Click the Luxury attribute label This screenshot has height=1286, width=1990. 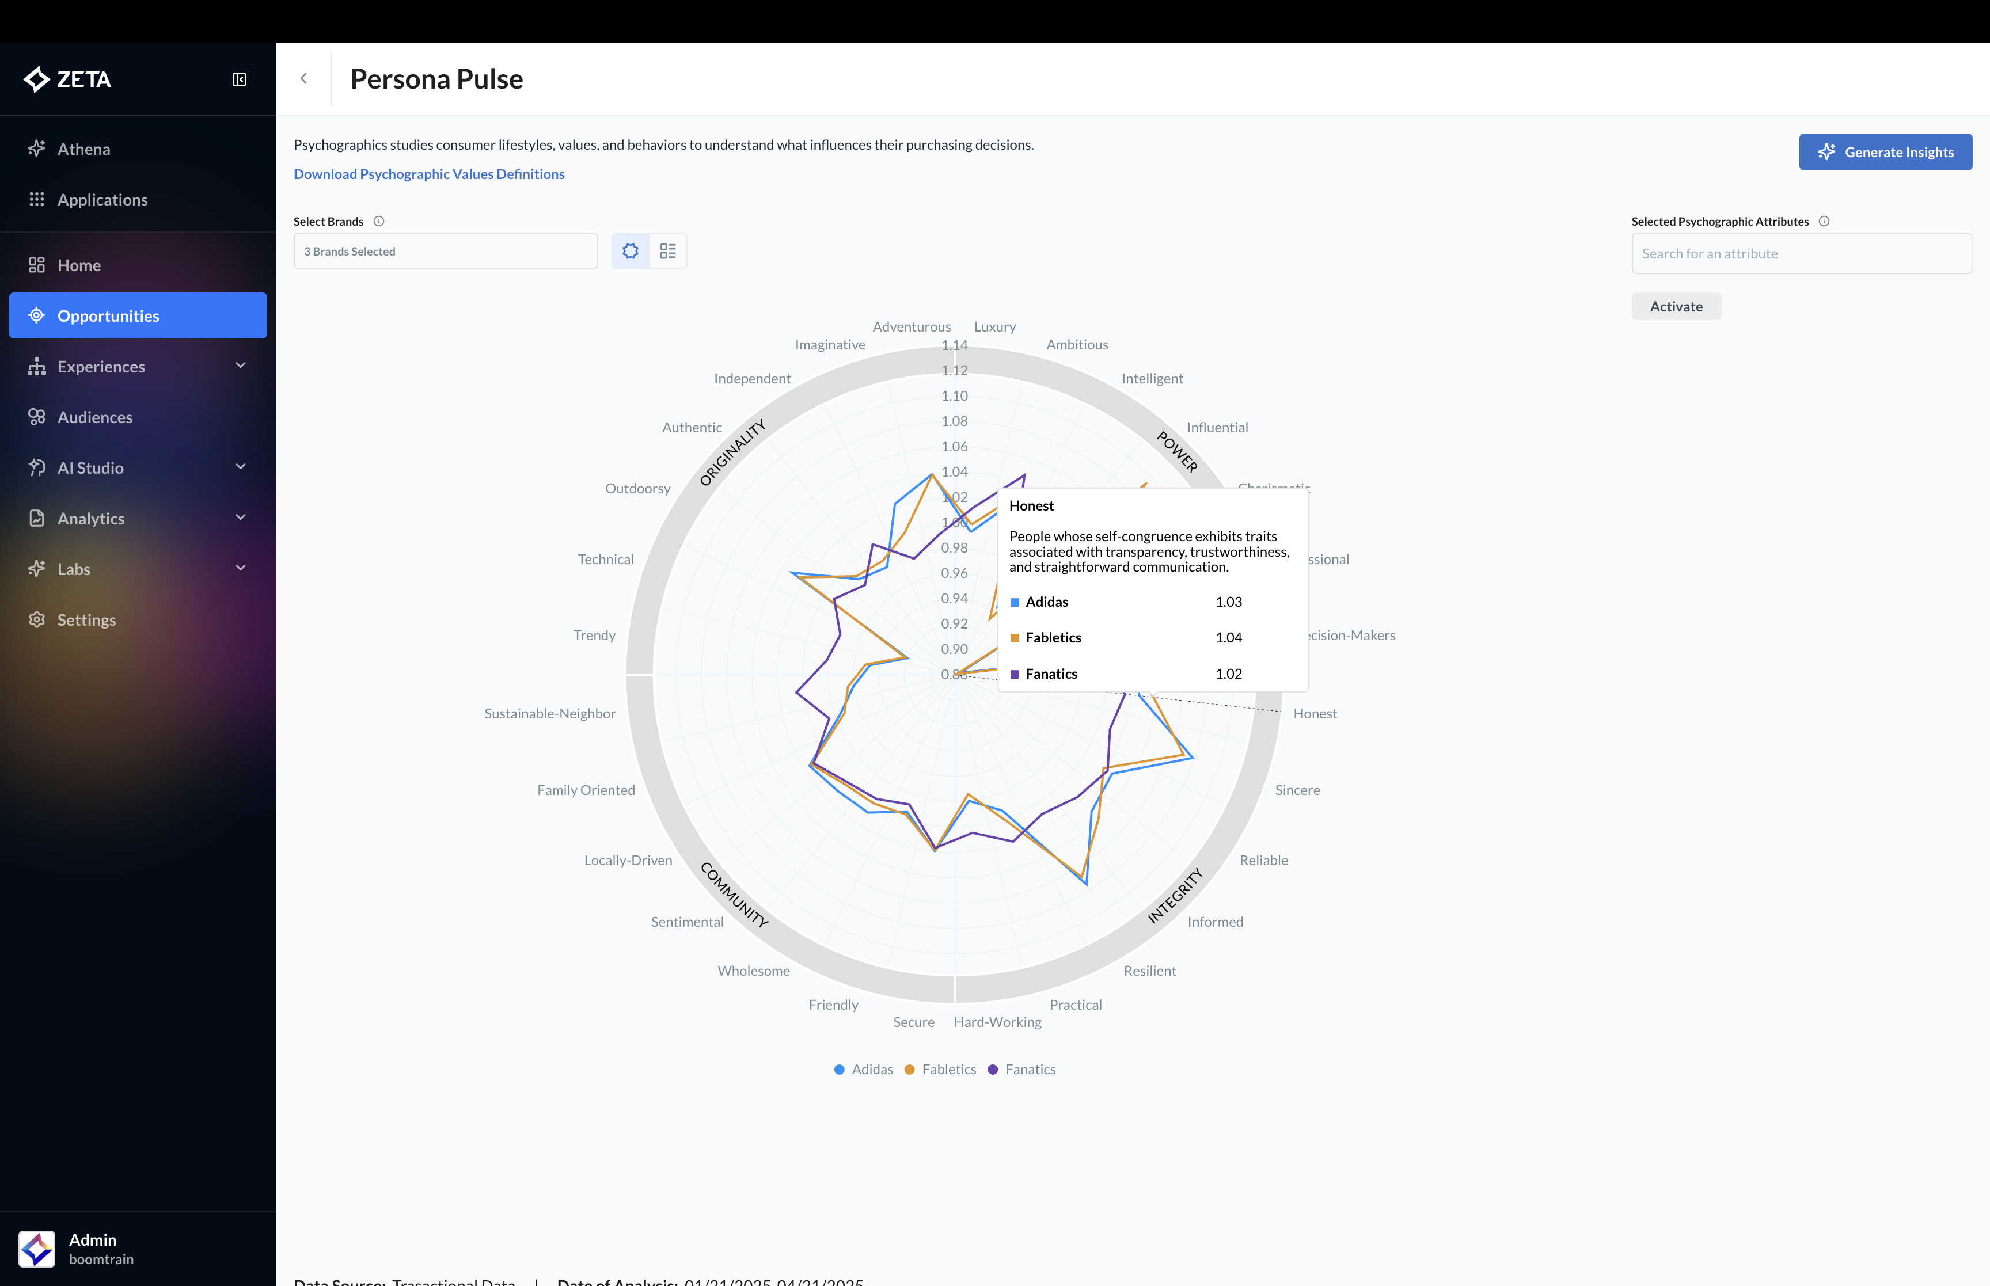point(994,328)
